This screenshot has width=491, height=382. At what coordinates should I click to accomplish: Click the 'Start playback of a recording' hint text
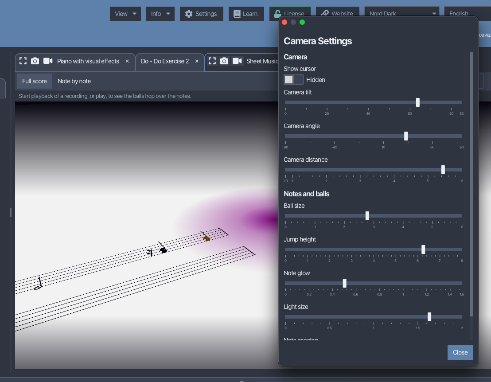tap(105, 96)
